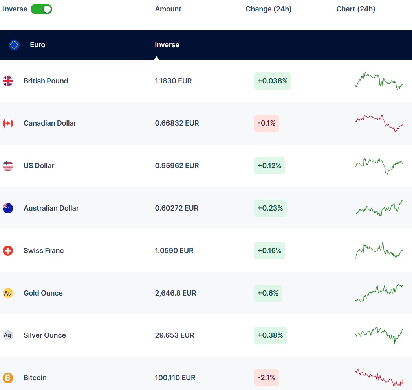Click the Amount column header
Screen dimensions: 412x390
[168, 9]
